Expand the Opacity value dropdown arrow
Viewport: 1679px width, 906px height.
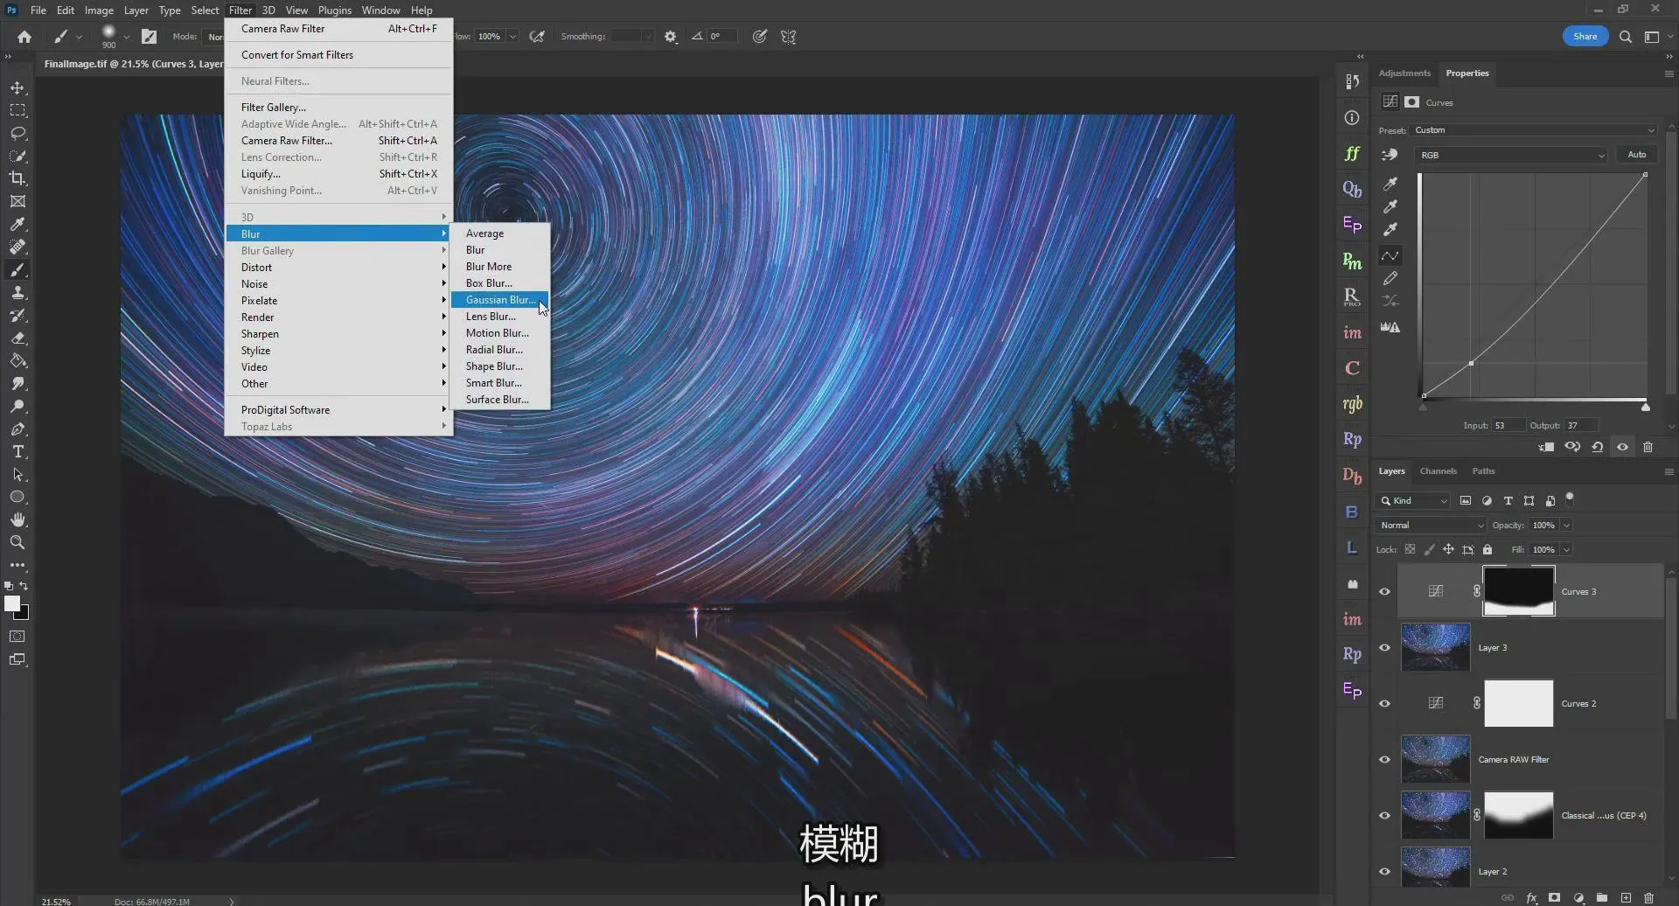tap(1566, 526)
